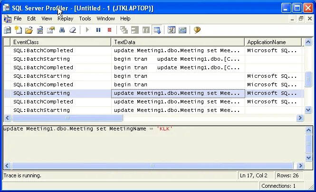Open the Help menu
Image resolution: width=316 pixels, height=192 pixels.
click(x=125, y=18)
